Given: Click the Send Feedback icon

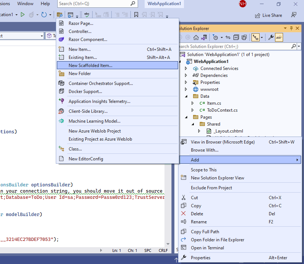Looking at the screenshot, I should click(x=293, y=15).
